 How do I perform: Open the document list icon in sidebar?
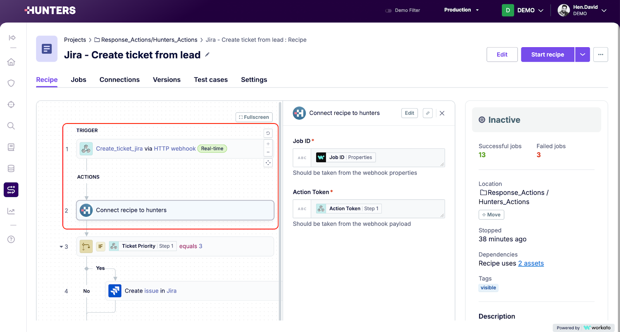click(11, 147)
